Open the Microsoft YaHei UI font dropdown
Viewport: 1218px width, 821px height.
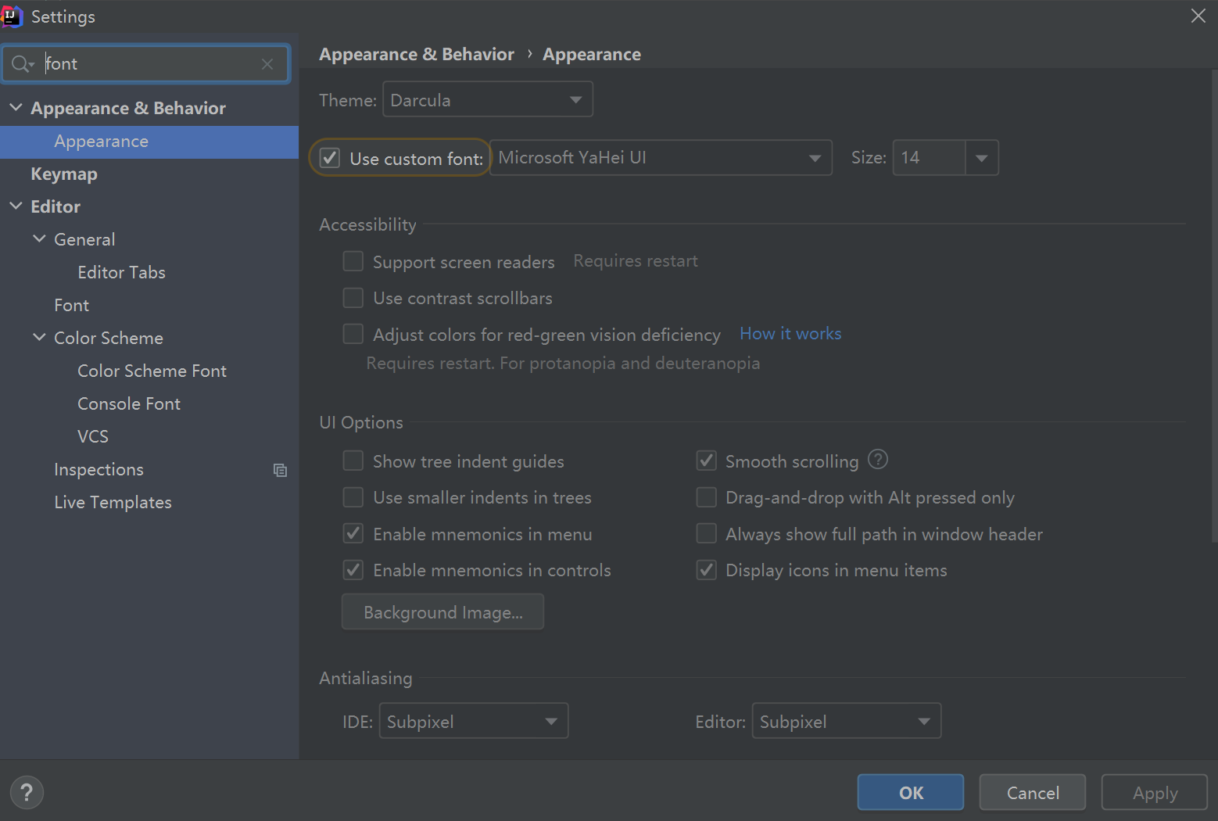661,158
